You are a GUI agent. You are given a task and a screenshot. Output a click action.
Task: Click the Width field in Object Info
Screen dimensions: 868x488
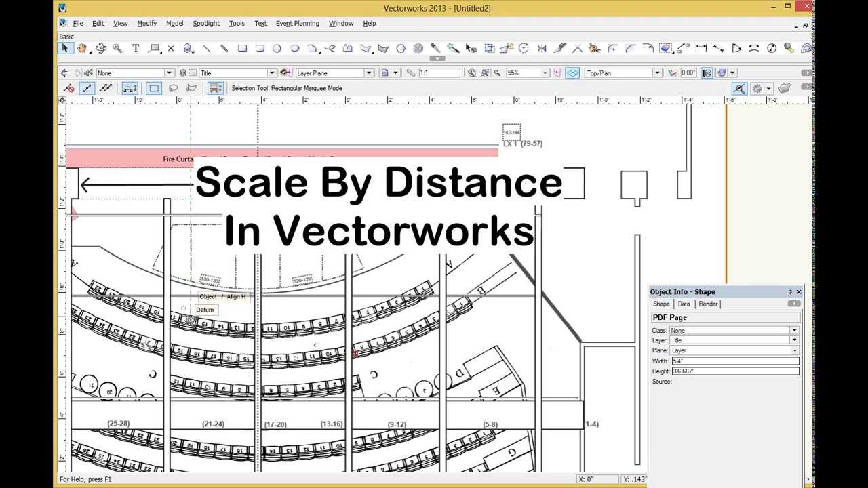click(734, 361)
